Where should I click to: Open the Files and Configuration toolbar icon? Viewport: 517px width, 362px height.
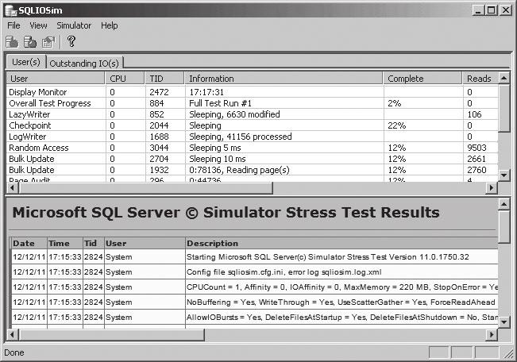coord(48,42)
